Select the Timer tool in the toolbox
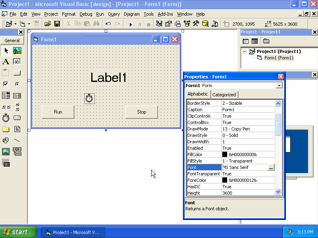 click(6, 118)
